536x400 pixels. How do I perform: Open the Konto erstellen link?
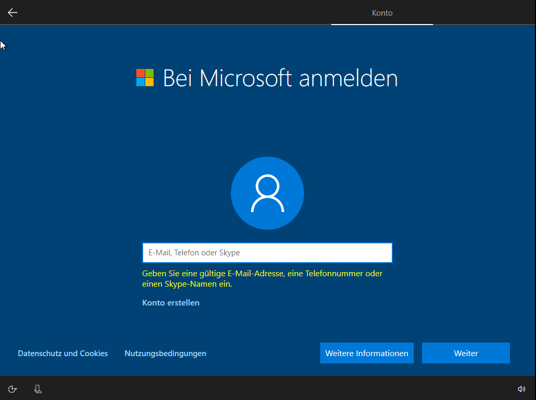pyautogui.click(x=171, y=303)
